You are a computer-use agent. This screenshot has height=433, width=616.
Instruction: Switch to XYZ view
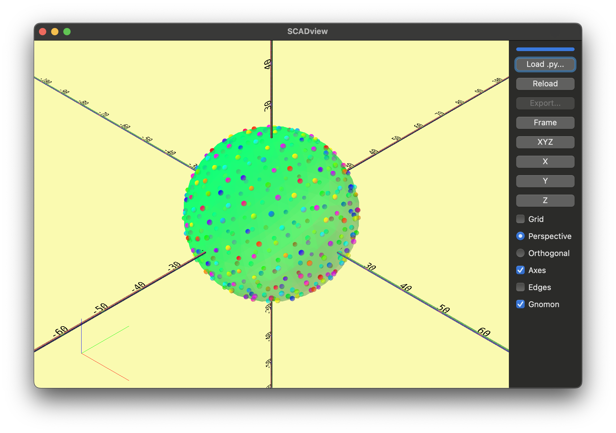[x=545, y=142]
